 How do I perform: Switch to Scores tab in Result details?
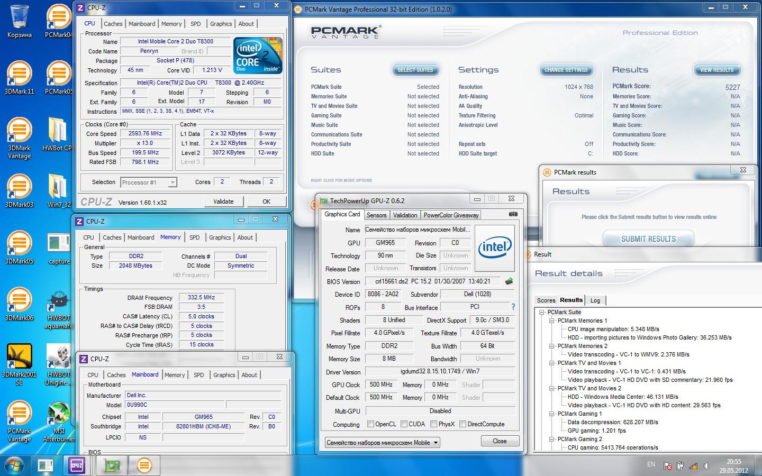point(546,300)
